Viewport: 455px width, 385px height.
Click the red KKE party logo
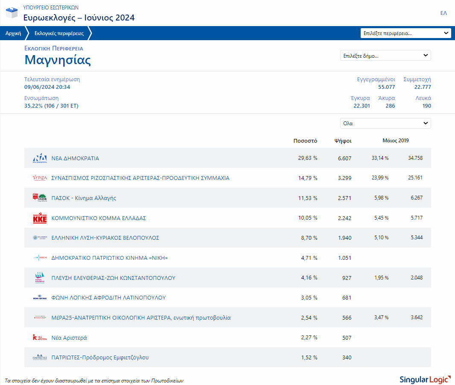(x=40, y=218)
